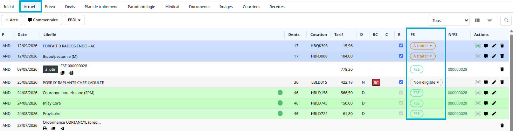This screenshot has width=513, height=131.
Task: Click the red RC badge
Action: (x=376, y=83)
